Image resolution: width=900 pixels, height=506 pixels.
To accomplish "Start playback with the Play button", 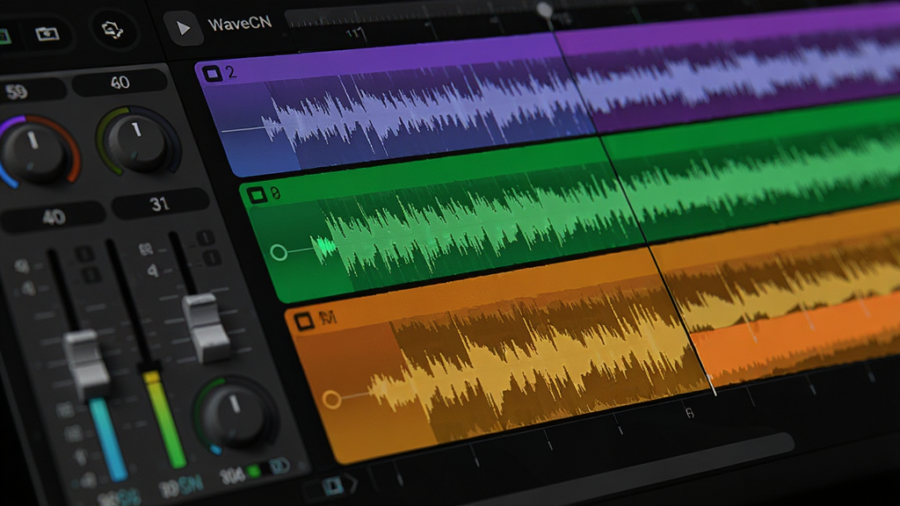I will [x=183, y=27].
